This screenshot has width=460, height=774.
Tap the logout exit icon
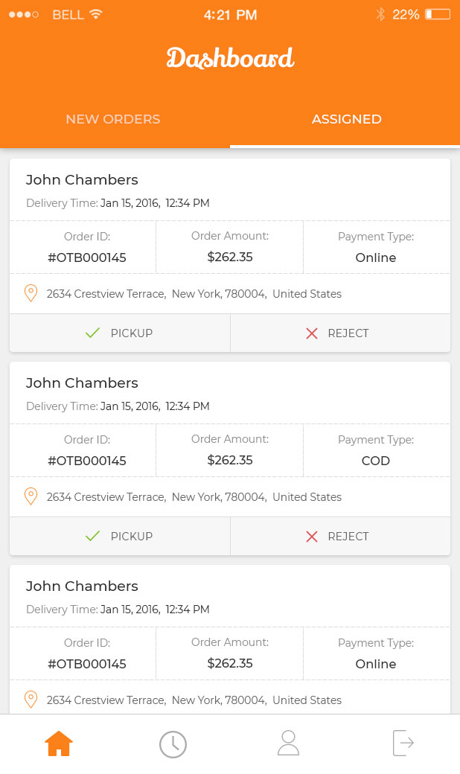tap(403, 743)
